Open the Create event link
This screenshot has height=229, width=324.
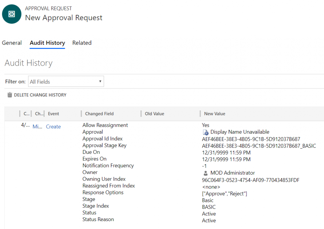pos(53,126)
